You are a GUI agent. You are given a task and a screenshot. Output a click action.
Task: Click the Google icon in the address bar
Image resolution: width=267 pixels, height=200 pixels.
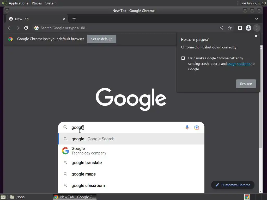point(37,28)
